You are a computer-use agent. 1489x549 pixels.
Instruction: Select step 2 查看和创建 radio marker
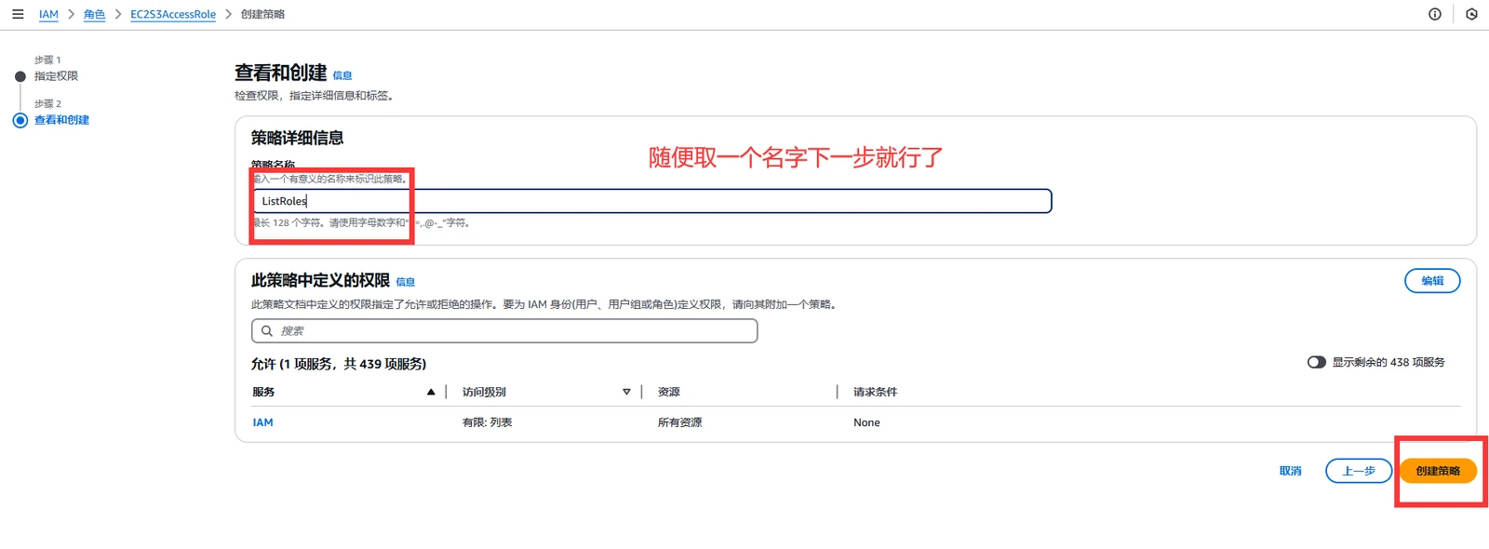(x=20, y=120)
